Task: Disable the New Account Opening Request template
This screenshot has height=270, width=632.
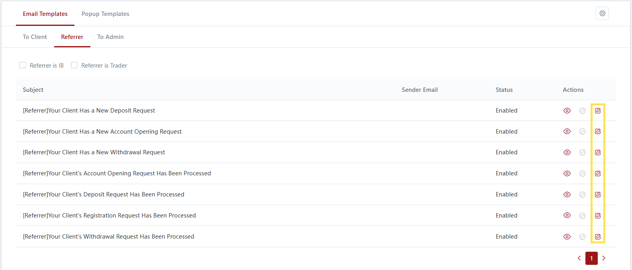Action: coord(582,132)
